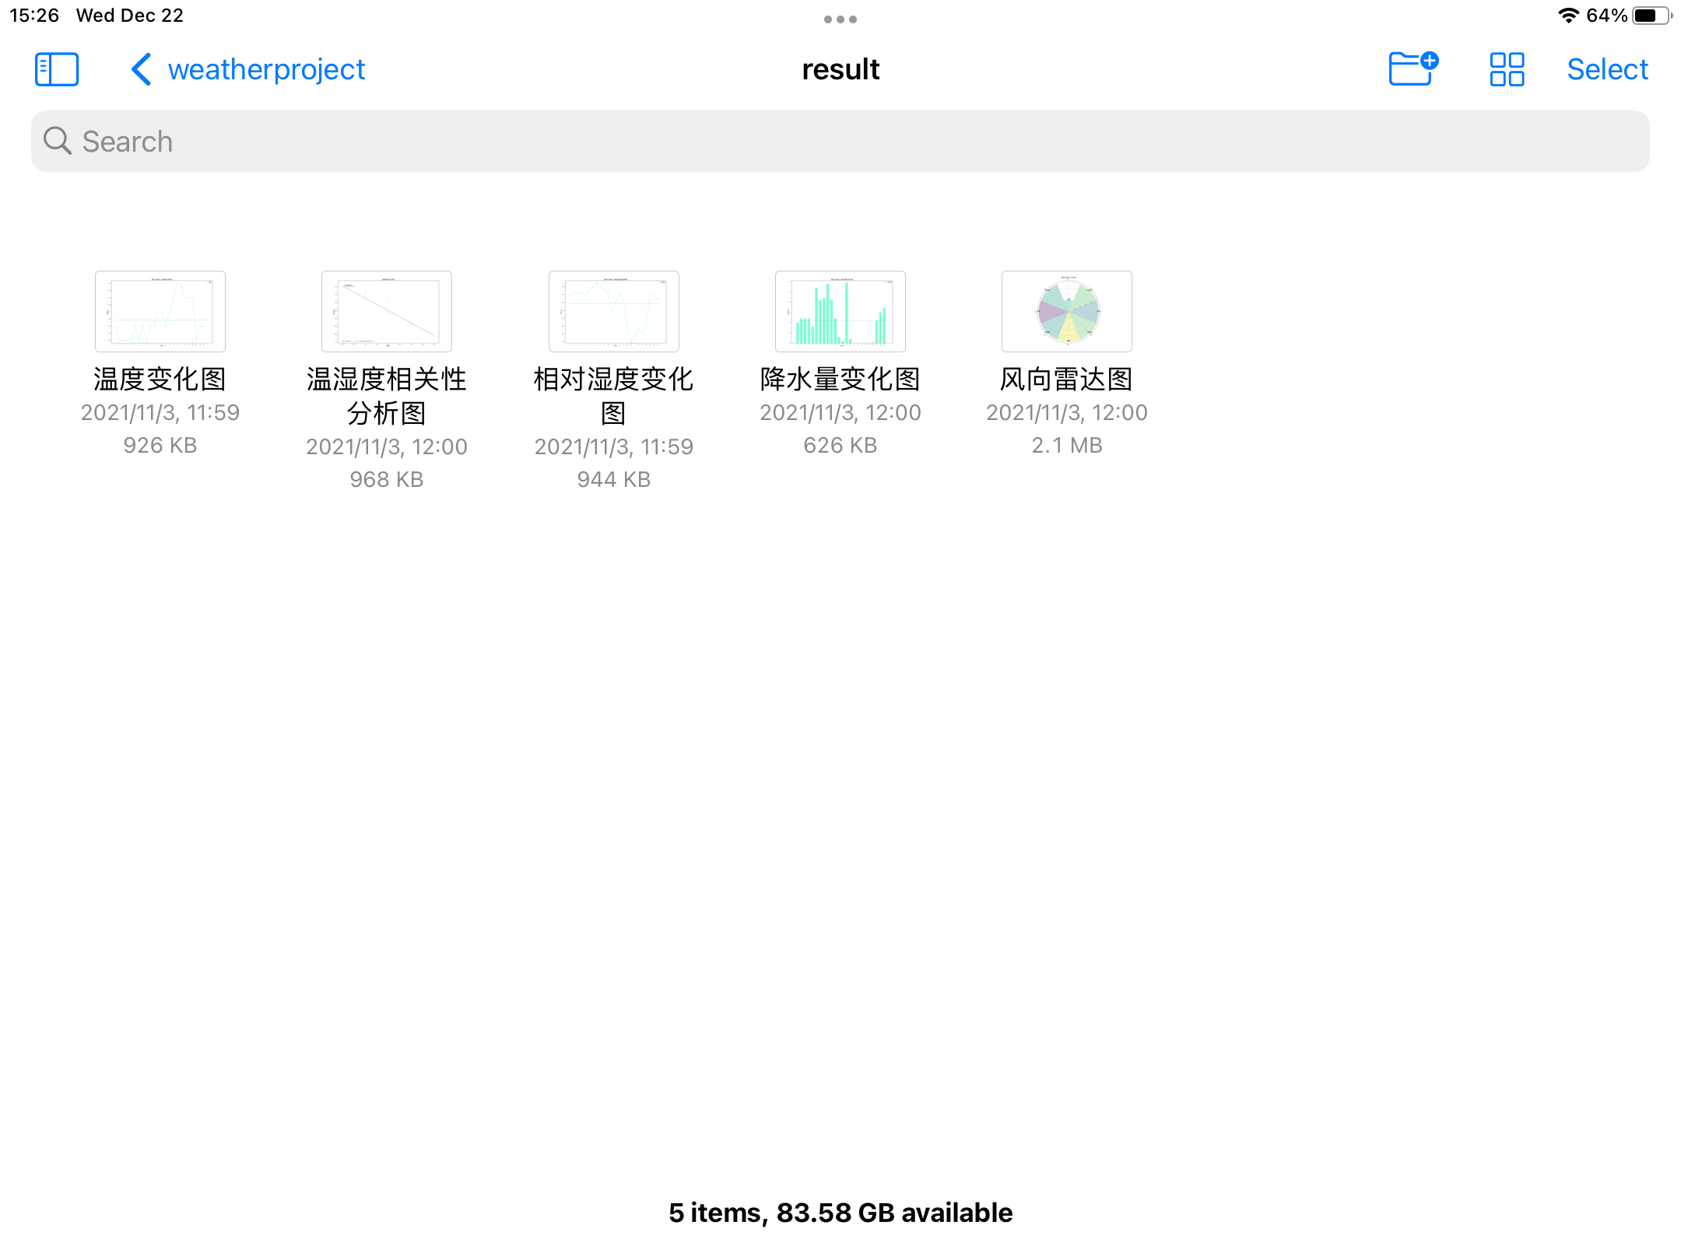Click the 926 KB size label

[160, 445]
